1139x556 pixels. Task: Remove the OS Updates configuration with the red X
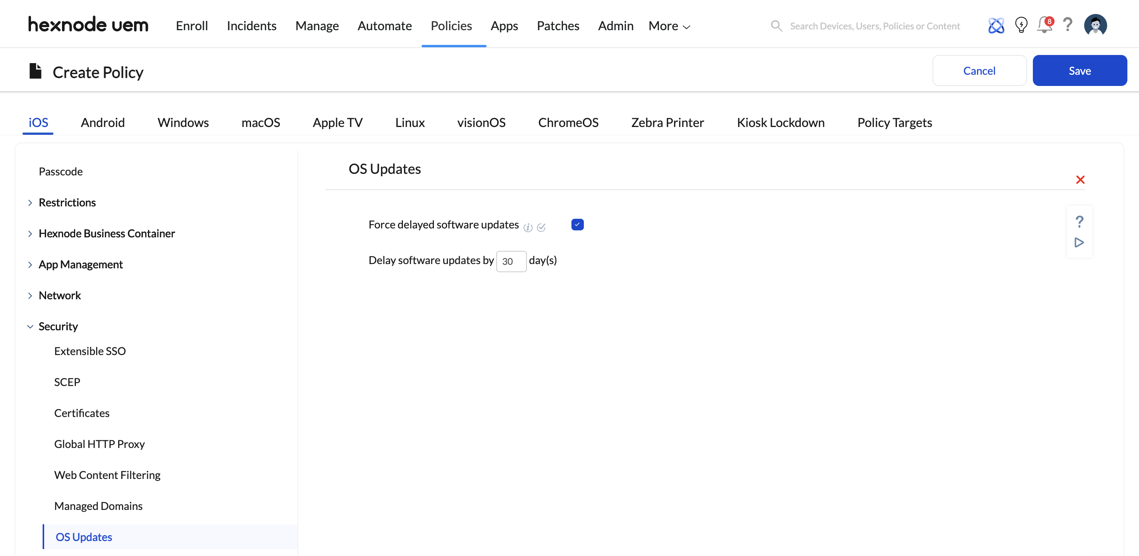[x=1081, y=179]
